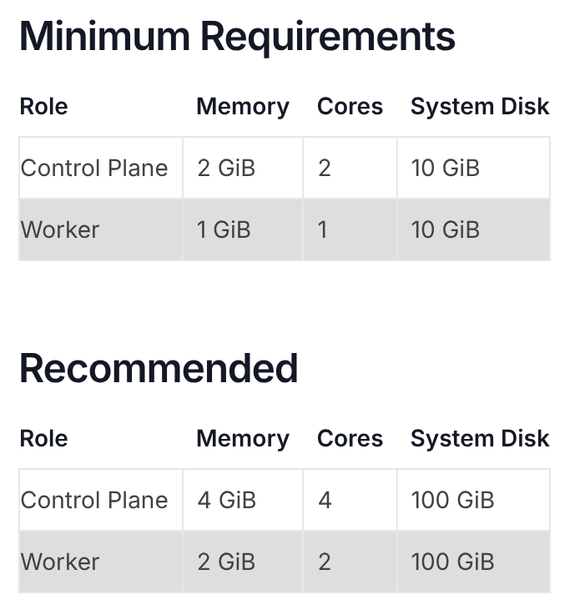585x610 pixels.
Task: Select the Cores header in Recommended table
Action: [350, 439]
